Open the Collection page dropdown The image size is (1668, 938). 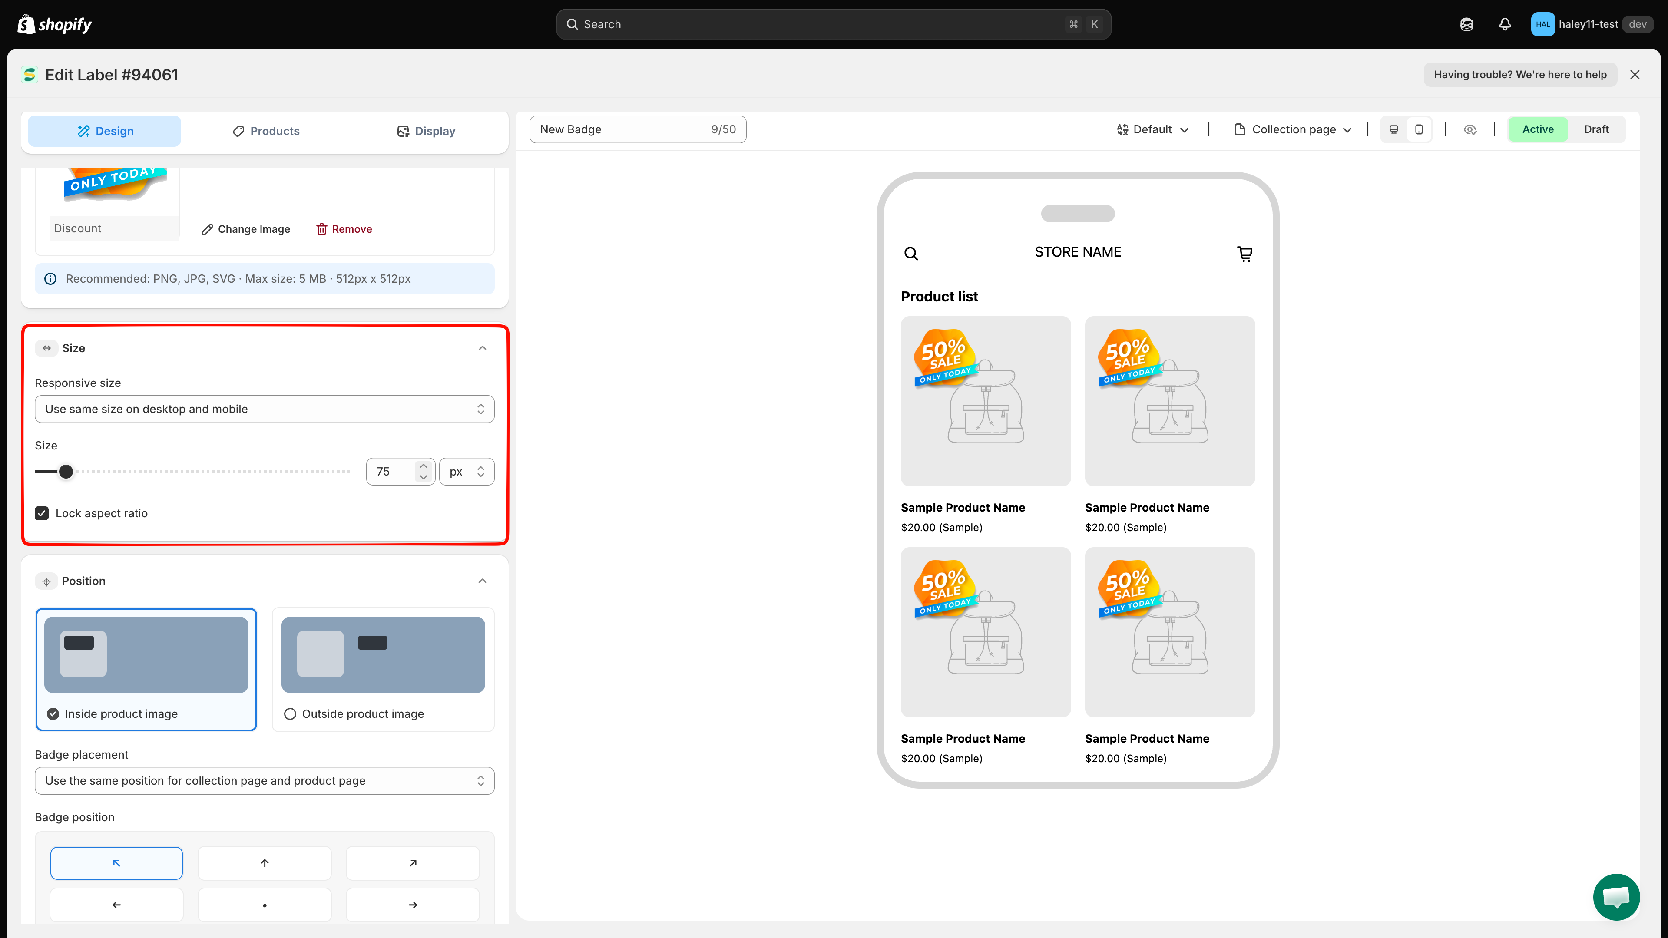pyautogui.click(x=1293, y=129)
